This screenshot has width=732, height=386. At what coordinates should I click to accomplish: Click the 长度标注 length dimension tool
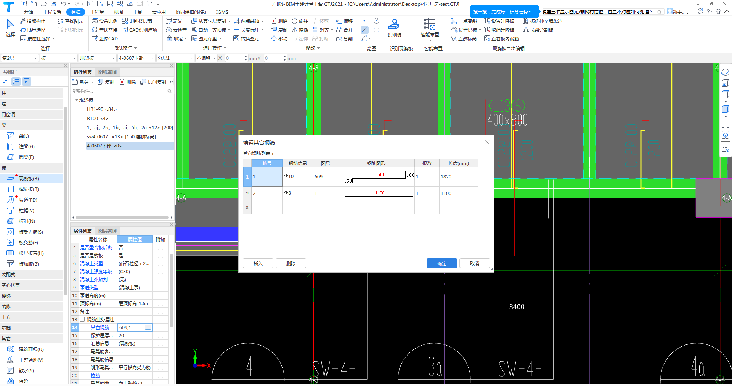pos(247,30)
